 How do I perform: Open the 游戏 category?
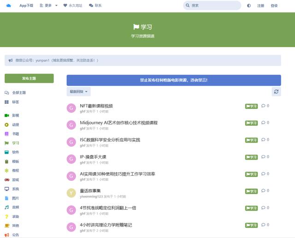click(x=12, y=179)
